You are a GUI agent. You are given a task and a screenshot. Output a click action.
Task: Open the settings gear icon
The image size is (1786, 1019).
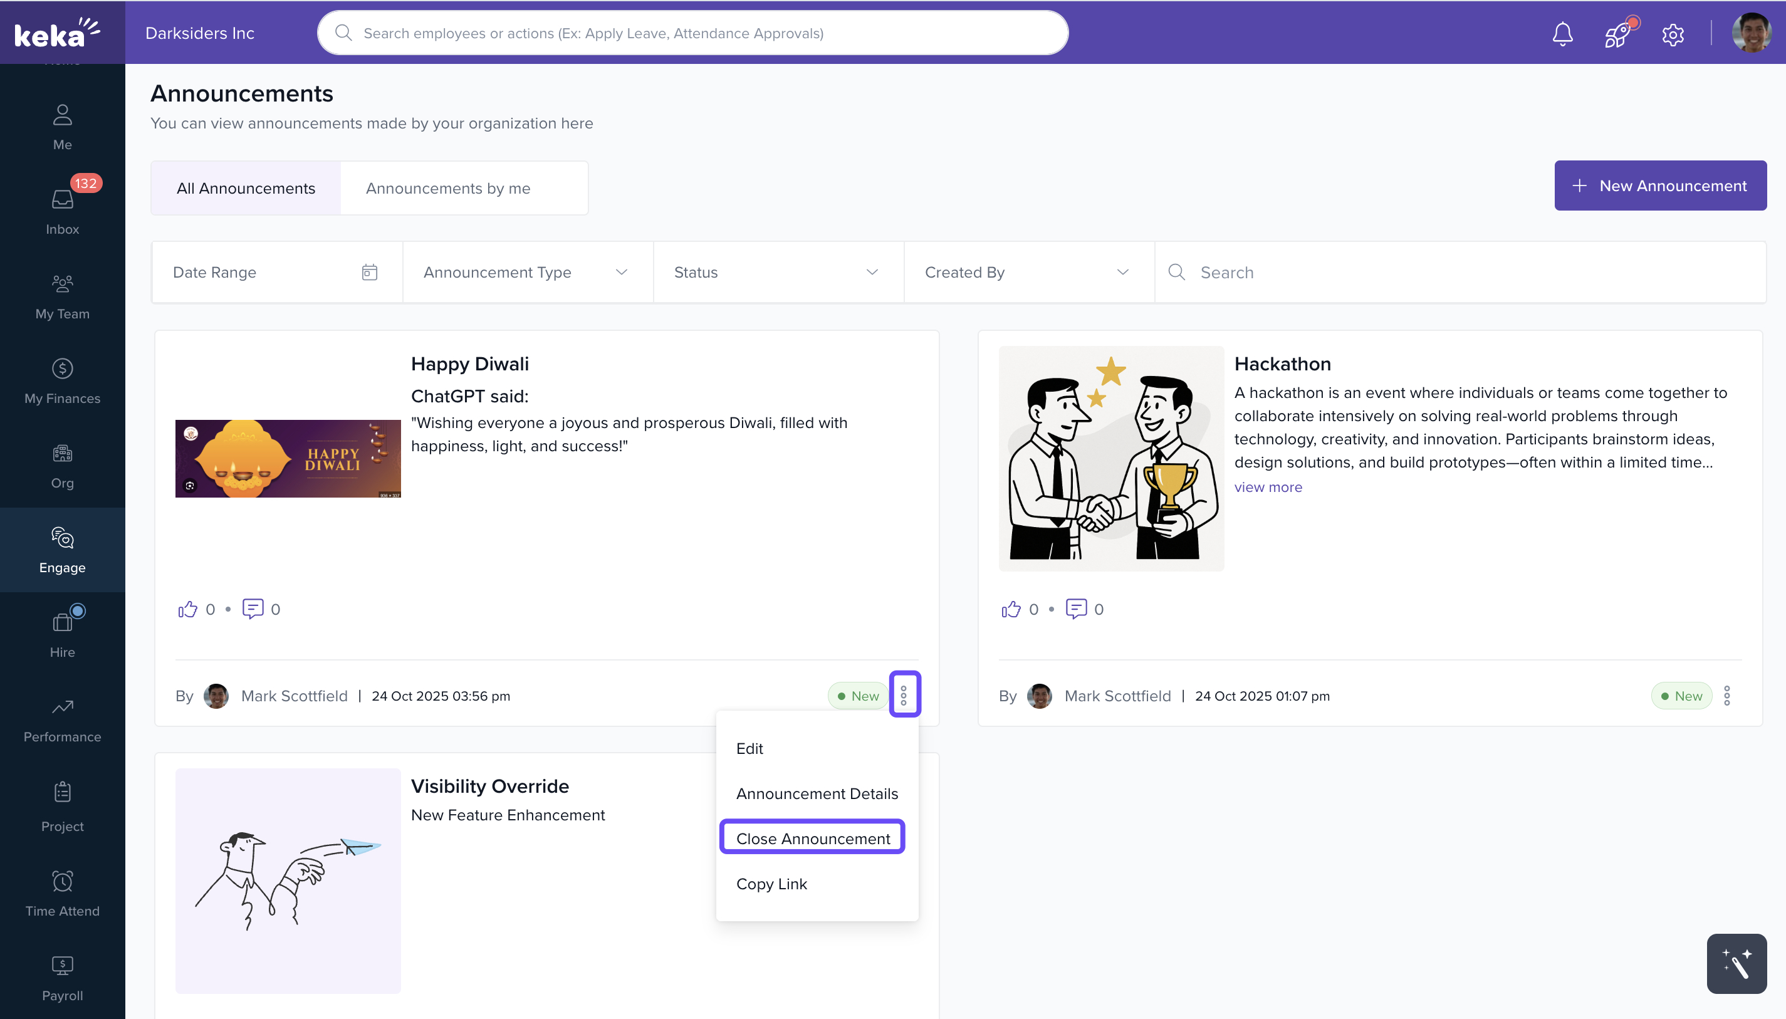pyautogui.click(x=1673, y=34)
